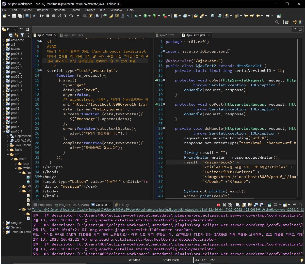
Task: Click the Save All icon
Action: click(x=20, y=16)
